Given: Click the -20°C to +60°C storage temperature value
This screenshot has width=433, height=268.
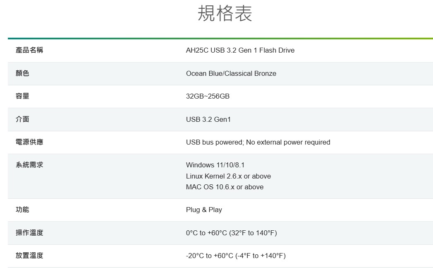Looking at the screenshot, I should pyautogui.click(x=236, y=256).
